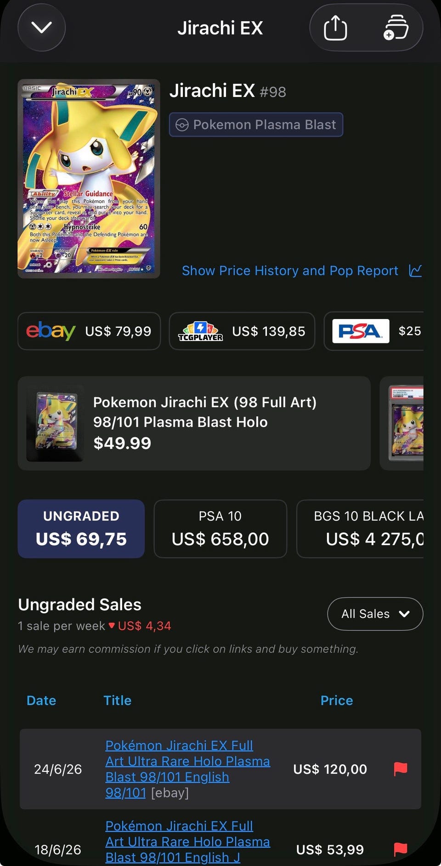The width and height of the screenshot is (441, 866).
Task: Sort sales by Date column
Action: [x=41, y=701]
